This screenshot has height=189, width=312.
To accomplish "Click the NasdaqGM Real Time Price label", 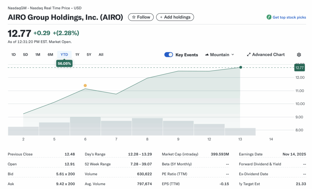I will [44, 8].
